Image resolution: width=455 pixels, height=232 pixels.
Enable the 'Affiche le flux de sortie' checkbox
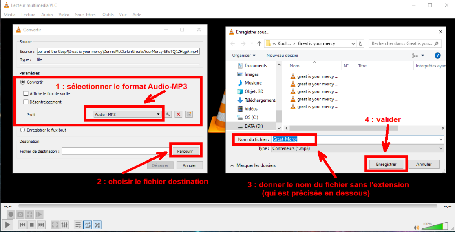[26, 93]
